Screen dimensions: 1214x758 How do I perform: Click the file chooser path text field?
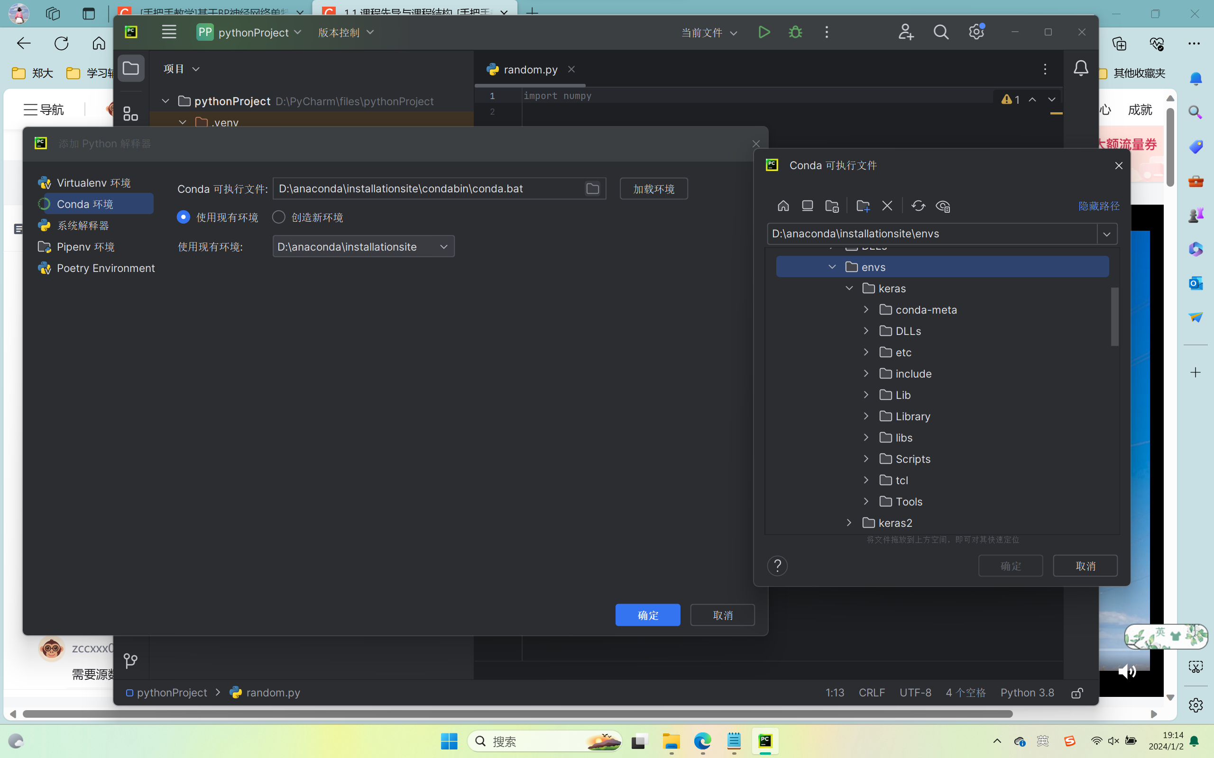coord(932,234)
